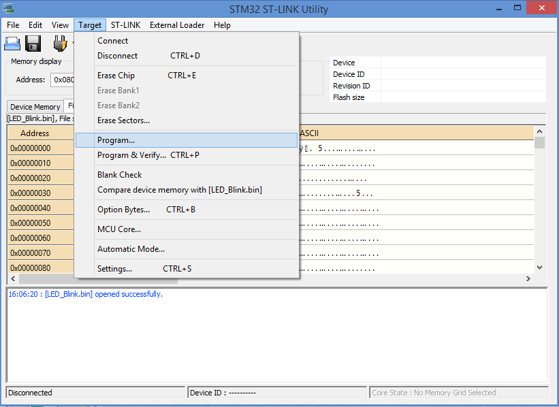This screenshot has width=559, height=407.
Task: Open the Edit menu
Action: [x=35, y=25]
